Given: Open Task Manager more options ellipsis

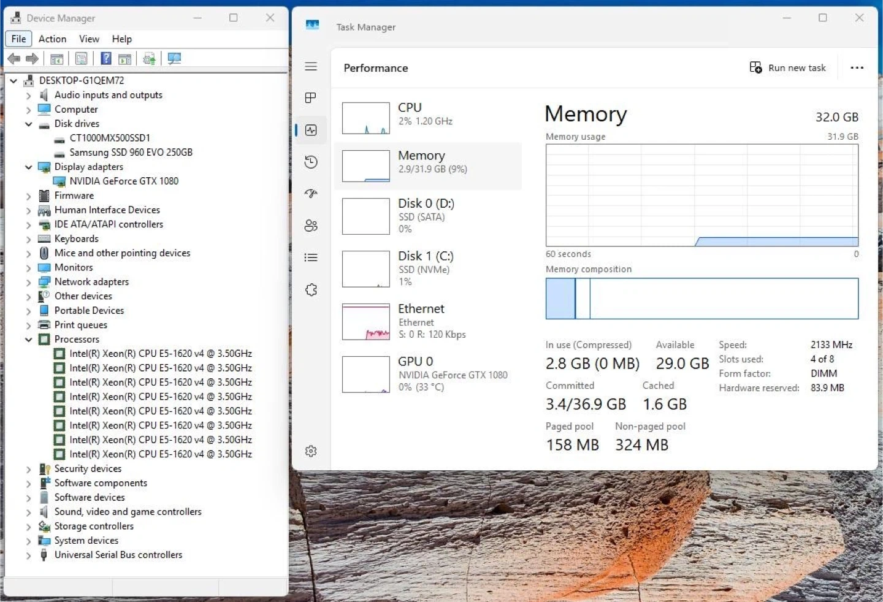Looking at the screenshot, I should pyautogui.click(x=857, y=68).
